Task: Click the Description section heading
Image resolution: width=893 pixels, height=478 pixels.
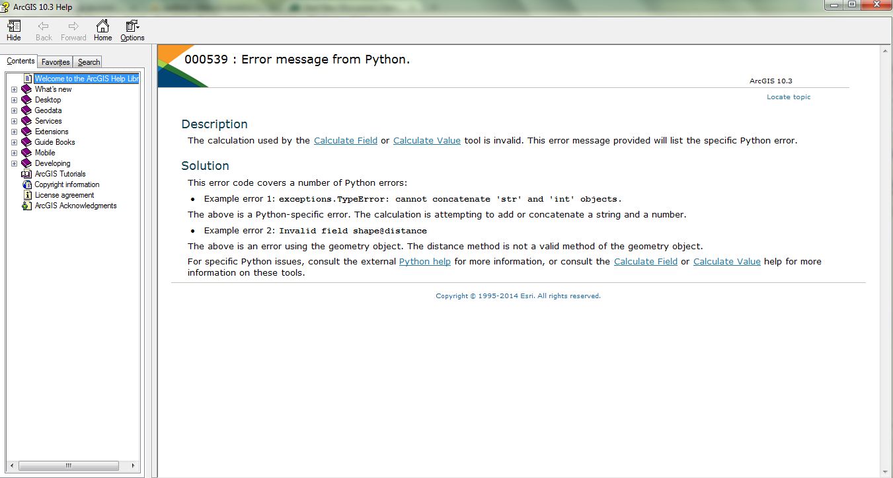Action: [215, 124]
